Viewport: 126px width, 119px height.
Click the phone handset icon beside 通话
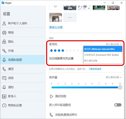point(4,69)
